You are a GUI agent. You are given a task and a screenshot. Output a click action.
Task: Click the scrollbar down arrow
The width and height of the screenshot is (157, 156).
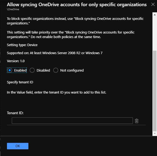pos(155,133)
